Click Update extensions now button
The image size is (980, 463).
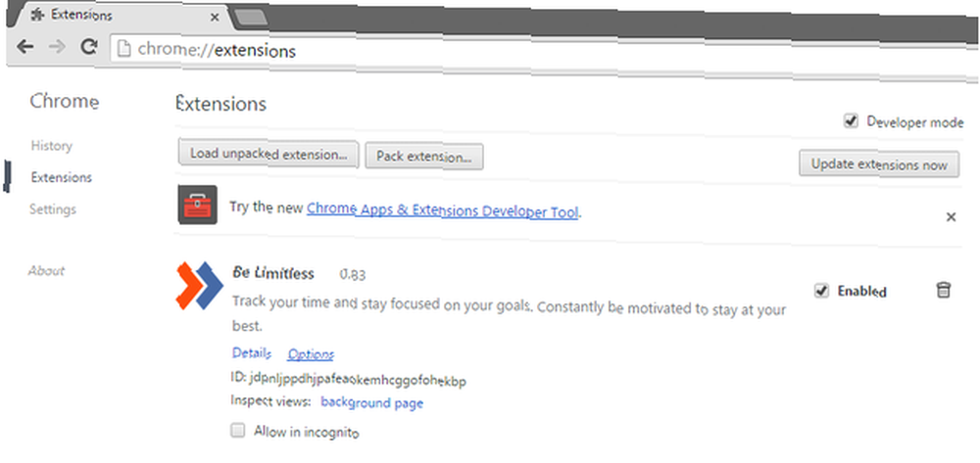click(879, 164)
